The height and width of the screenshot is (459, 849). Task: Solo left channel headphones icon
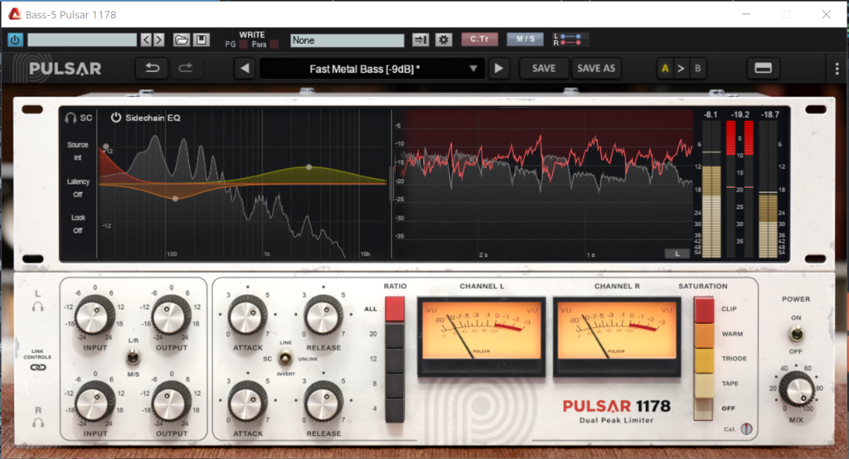[38, 307]
